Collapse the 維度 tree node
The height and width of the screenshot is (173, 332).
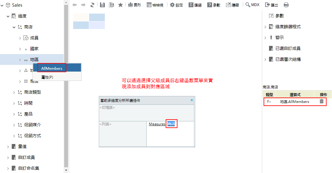[x=8, y=16]
